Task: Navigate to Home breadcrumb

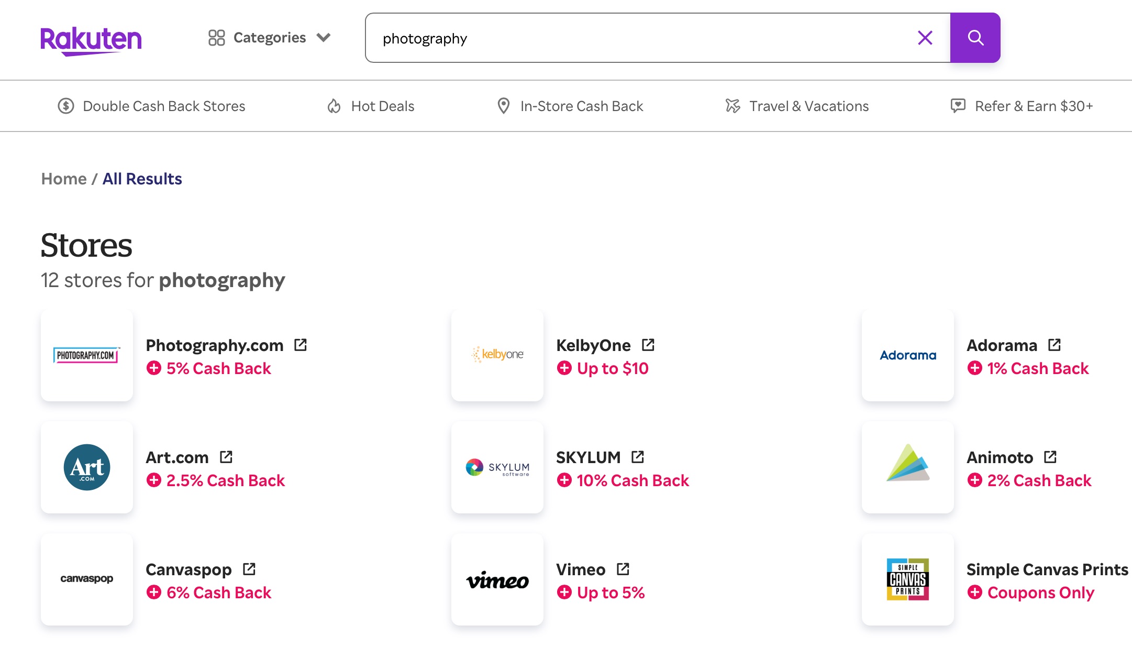Action: tap(64, 179)
